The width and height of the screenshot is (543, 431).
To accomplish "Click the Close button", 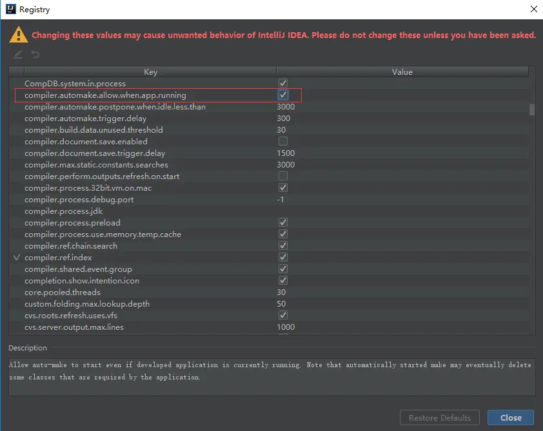I will pyautogui.click(x=511, y=417).
